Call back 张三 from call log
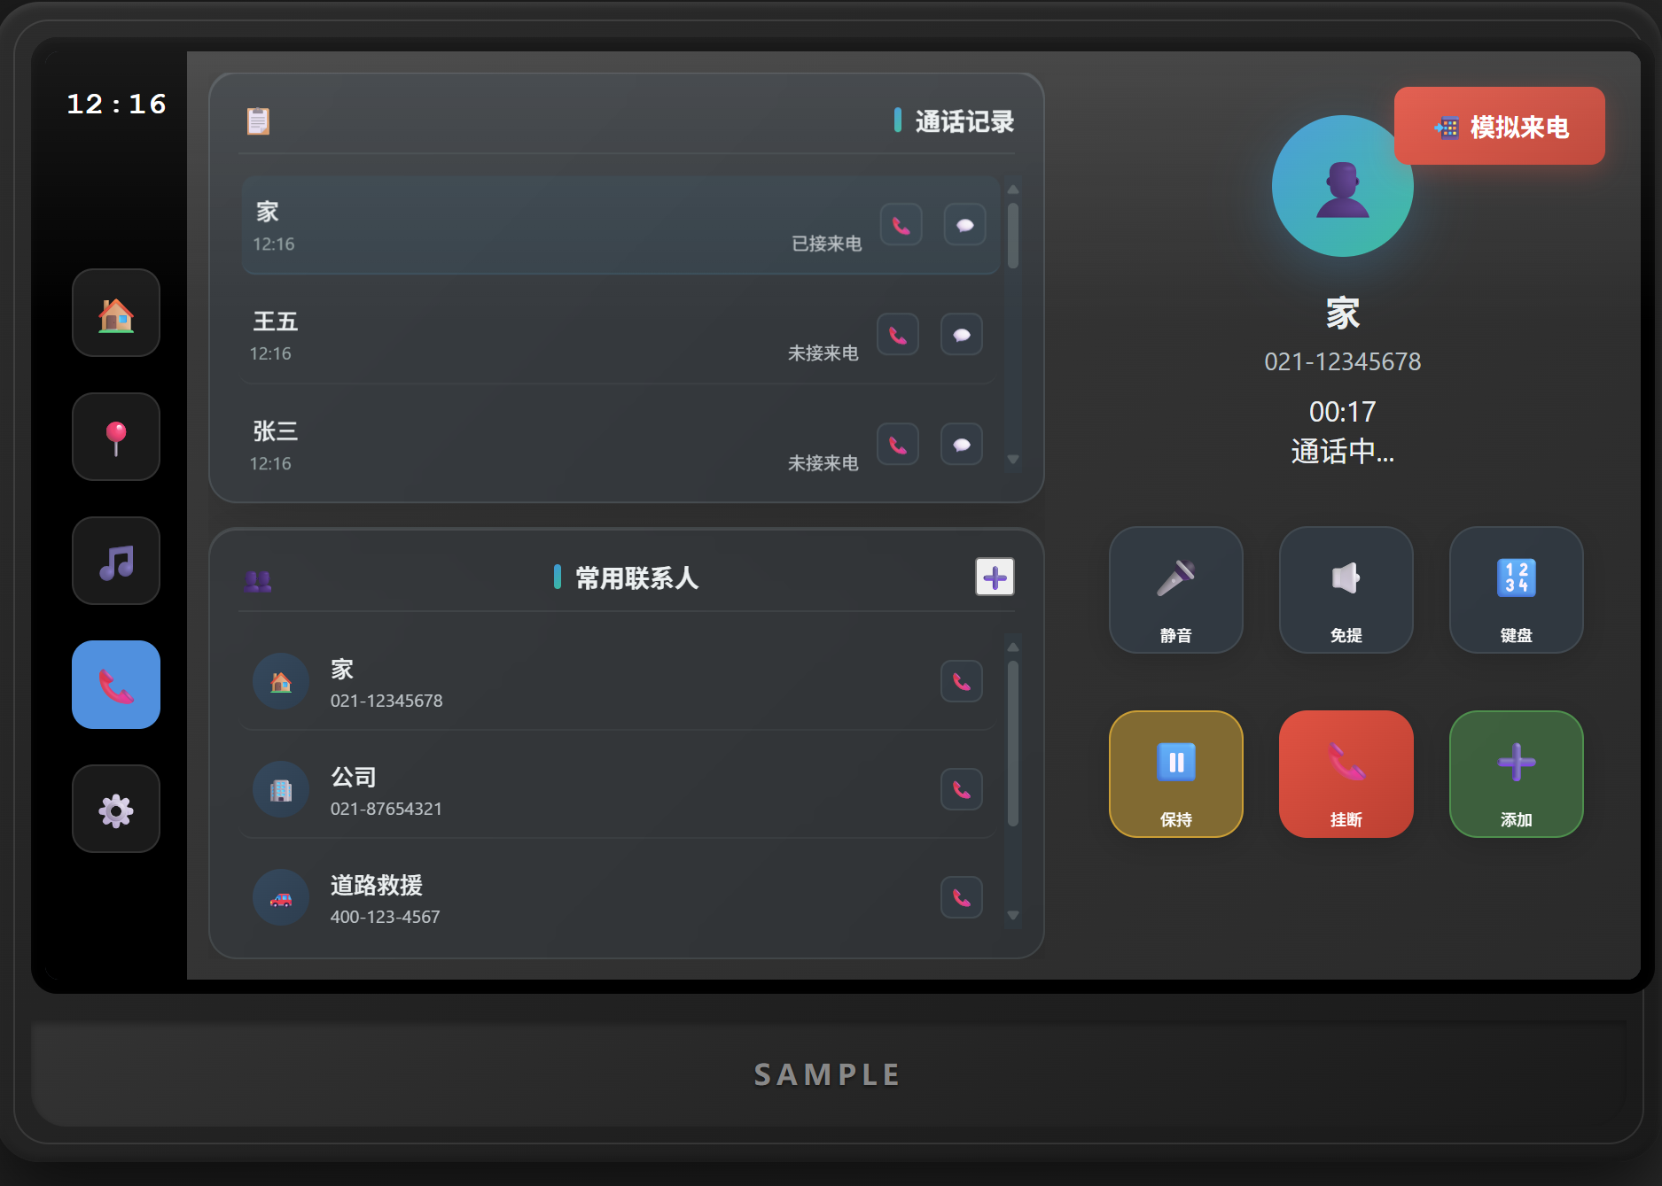Image resolution: width=1662 pixels, height=1186 pixels. point(898,445)
